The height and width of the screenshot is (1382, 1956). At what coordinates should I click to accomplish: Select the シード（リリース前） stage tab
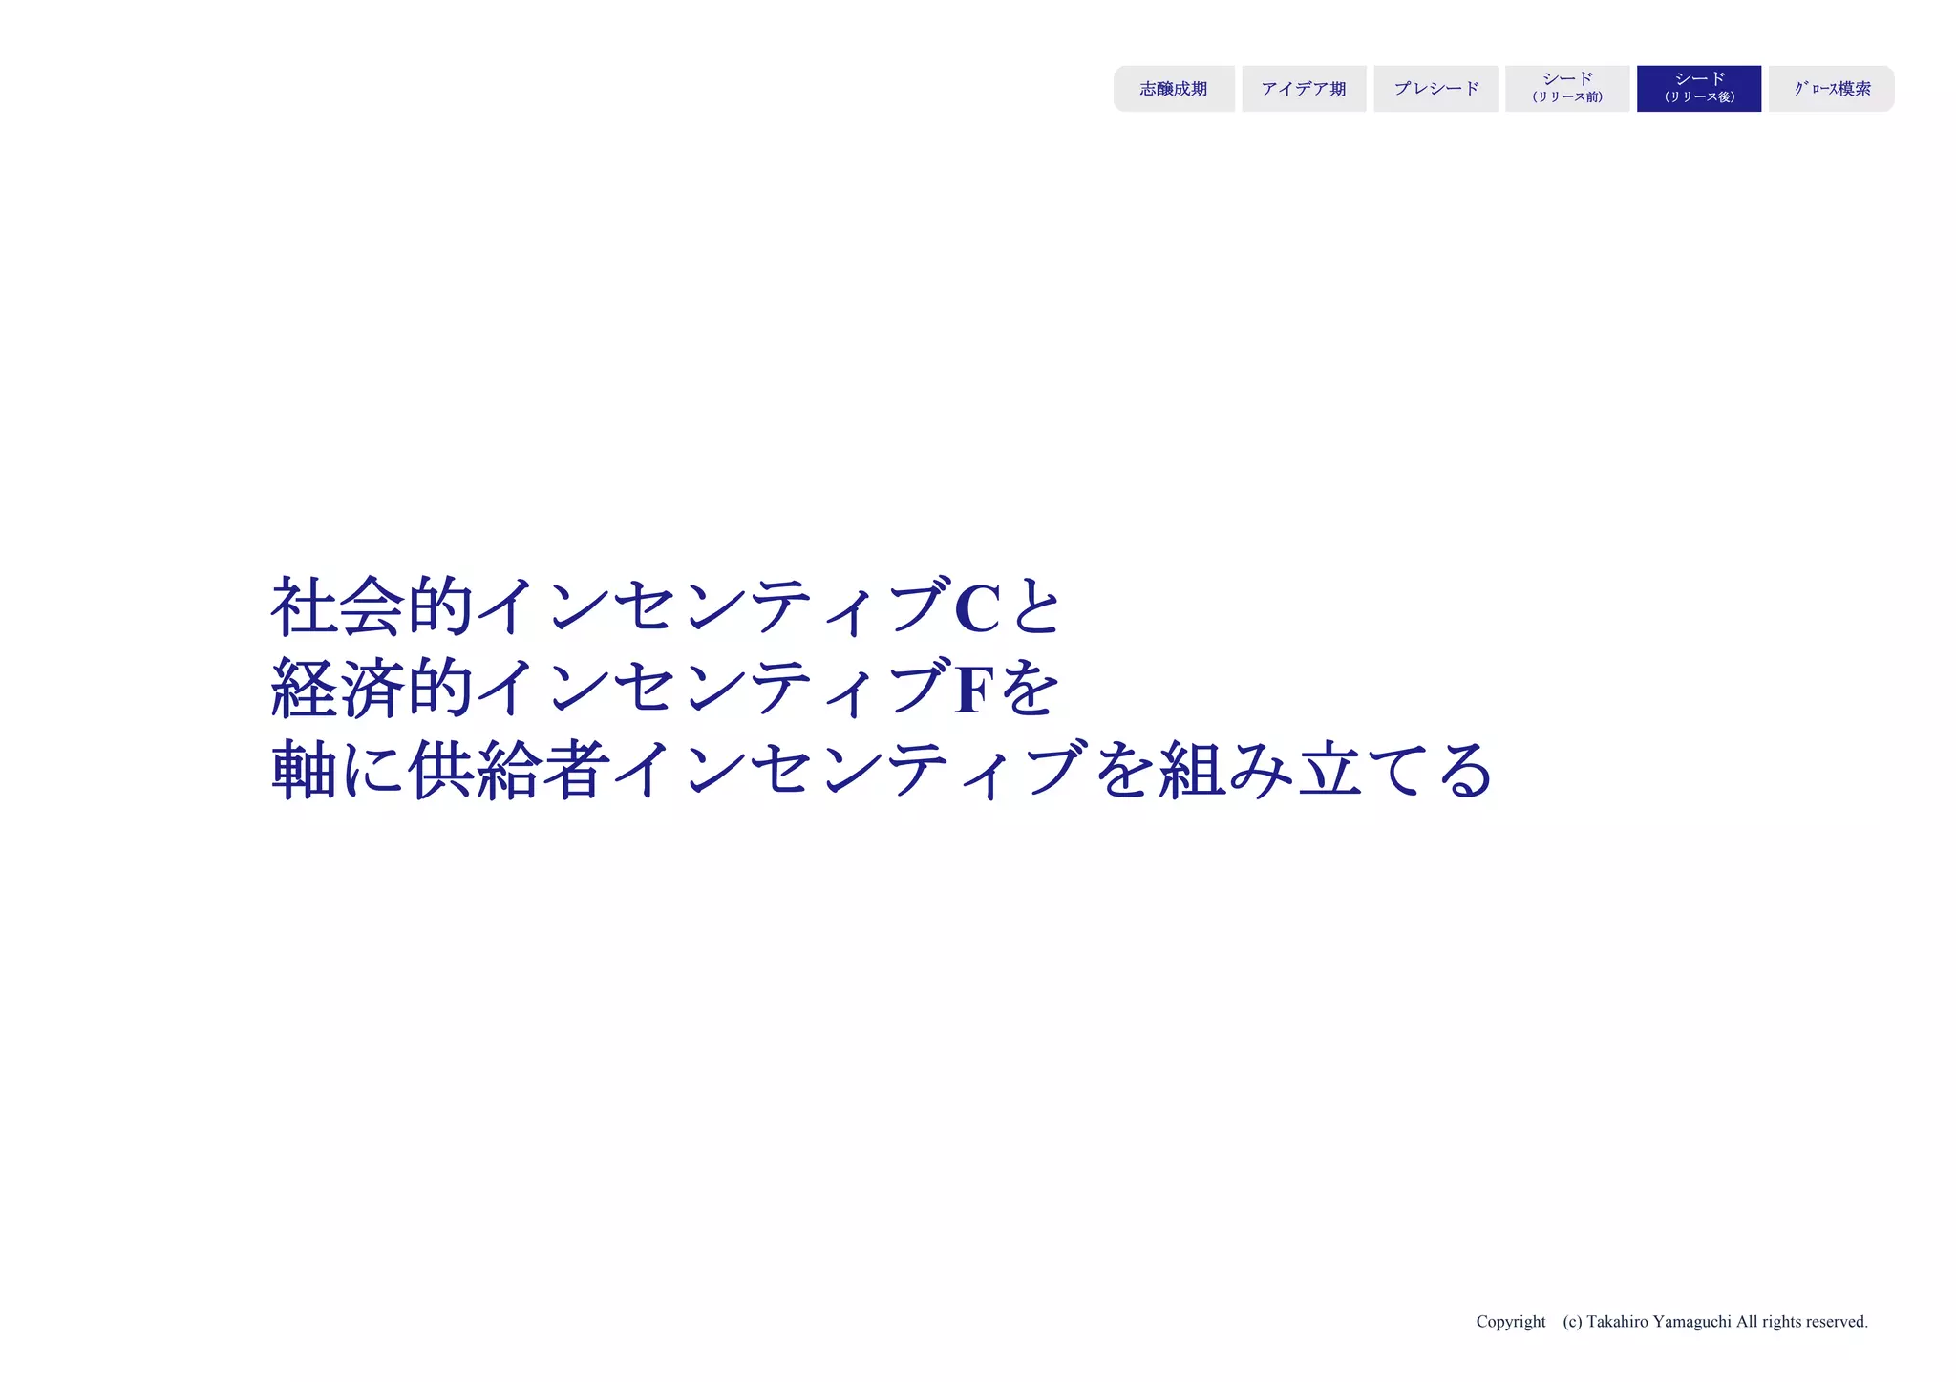click(1567, 89)
